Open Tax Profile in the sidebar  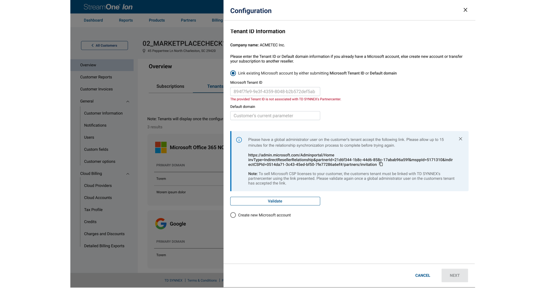(93, 210)
